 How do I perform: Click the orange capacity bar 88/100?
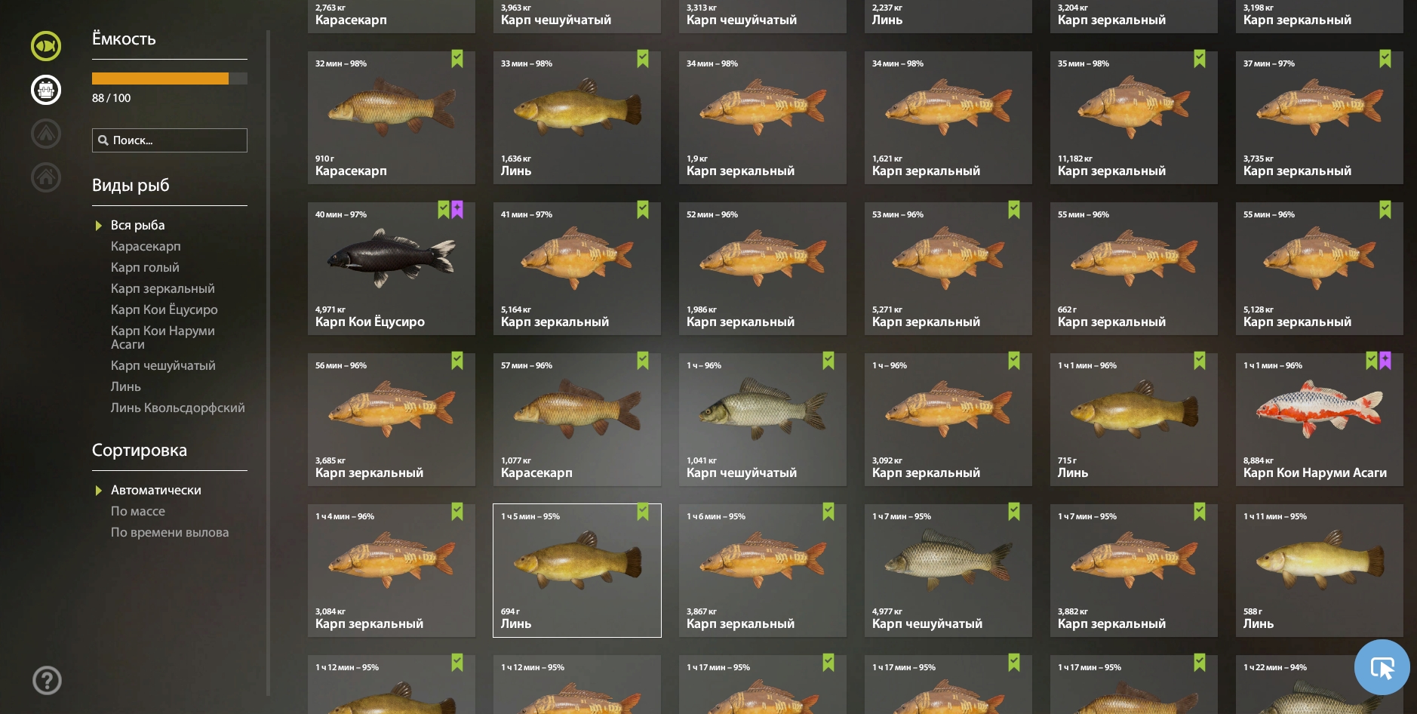tap(170, 78)
